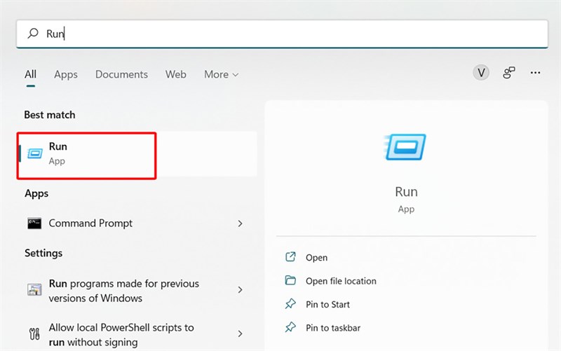Expand the More filter dropdown
561x351 pixels.
point(221,74)
